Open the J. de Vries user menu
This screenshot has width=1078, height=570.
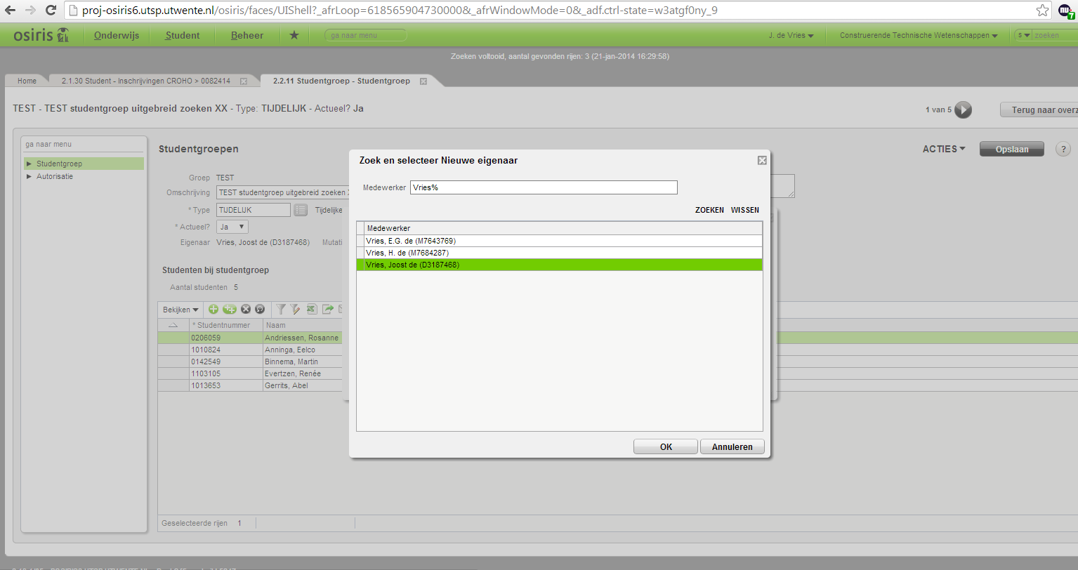[791, 35]
